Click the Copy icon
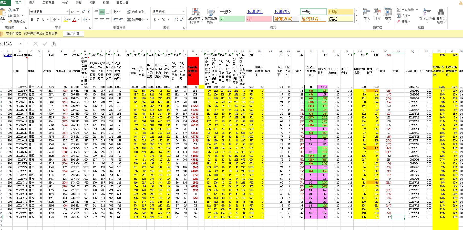 10,16
